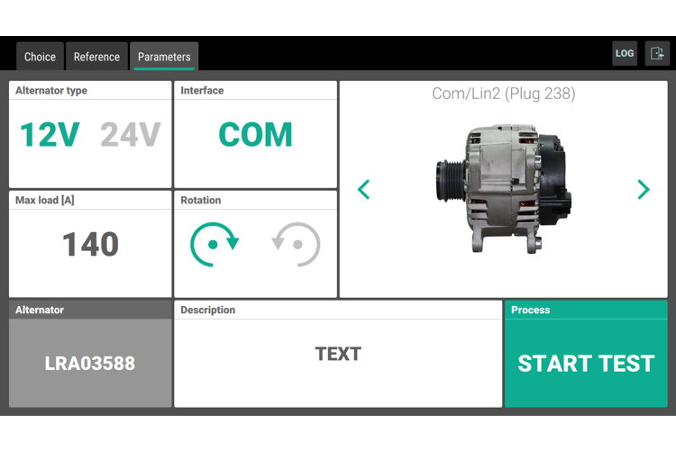Show previous plug image with left arrow
The width and height of the screenshot is (676, 450).
tap(364, 190)
